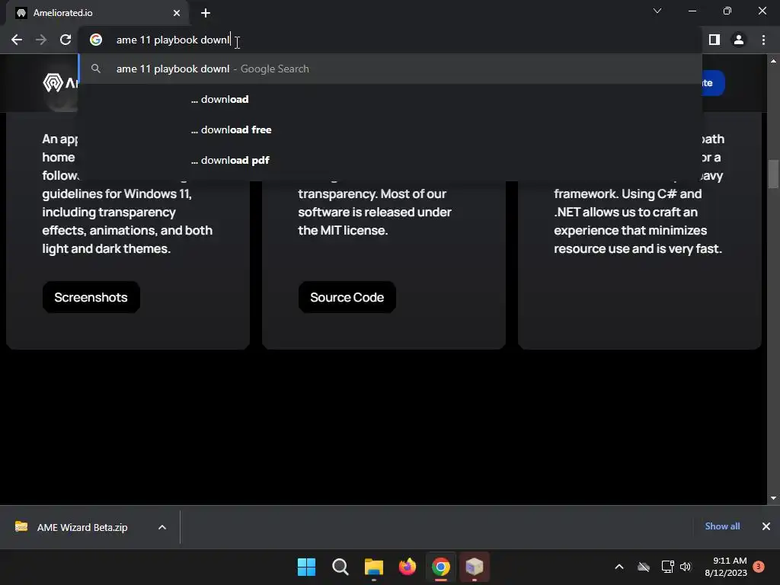Click text 'the MIT license.'
Viewport: 780px width, 585px height.
point(343,230)
